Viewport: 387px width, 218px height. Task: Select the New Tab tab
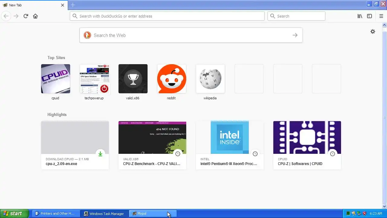(34, 5)
